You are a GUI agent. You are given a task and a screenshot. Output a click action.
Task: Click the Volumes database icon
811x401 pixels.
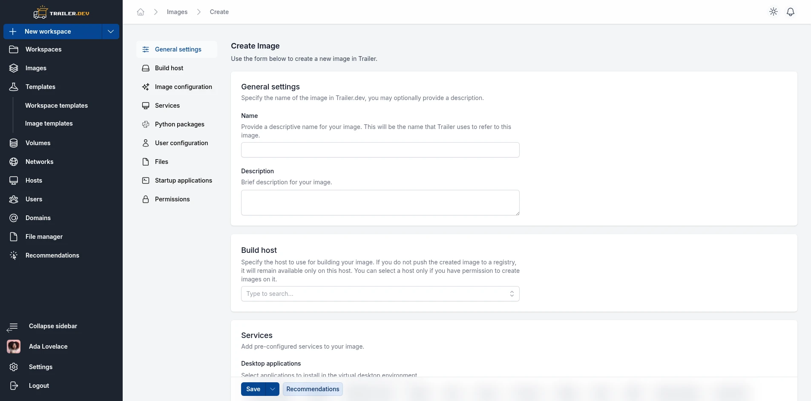[x=14, y=143]
